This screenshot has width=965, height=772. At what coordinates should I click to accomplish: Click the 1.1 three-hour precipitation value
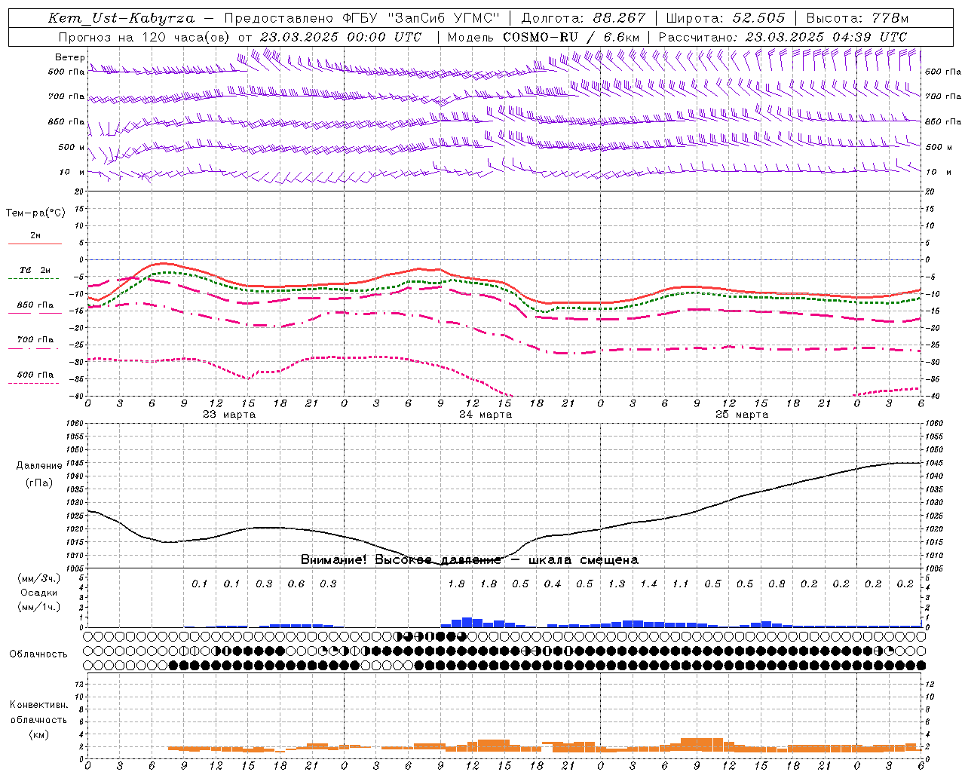click(681, 584)
